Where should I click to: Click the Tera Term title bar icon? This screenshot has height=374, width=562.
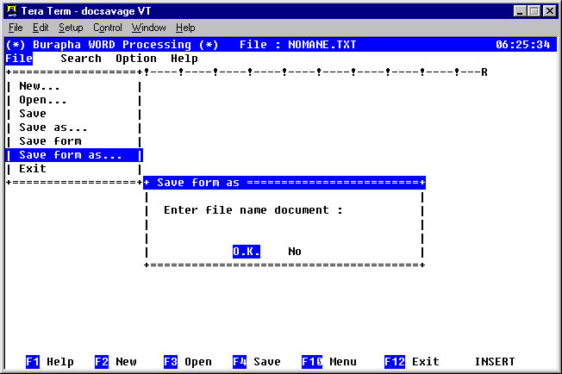[x=12, y=11]
